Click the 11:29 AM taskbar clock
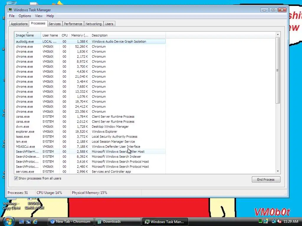The height and width of the screenshot is (226, 302). [x=290, y=221]
